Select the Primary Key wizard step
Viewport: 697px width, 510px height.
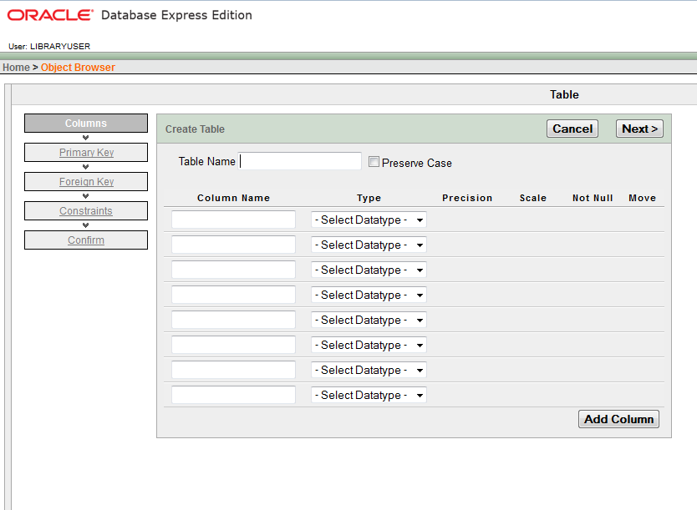(x=85, y=152)
